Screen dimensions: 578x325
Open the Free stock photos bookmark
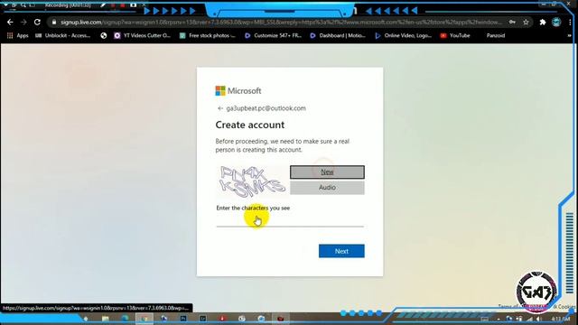point(208,36)
